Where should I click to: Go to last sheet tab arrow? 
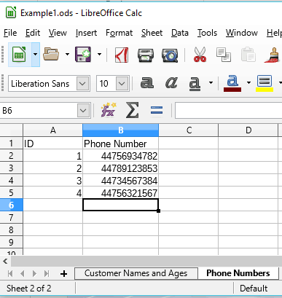click(47, 274)
